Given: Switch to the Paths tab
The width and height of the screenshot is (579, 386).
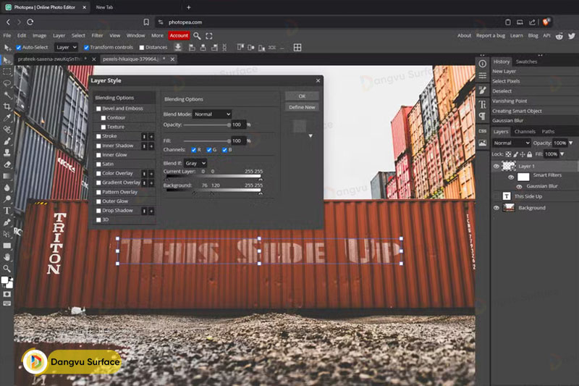Looking at the screenshot, I should coord(549,132).
